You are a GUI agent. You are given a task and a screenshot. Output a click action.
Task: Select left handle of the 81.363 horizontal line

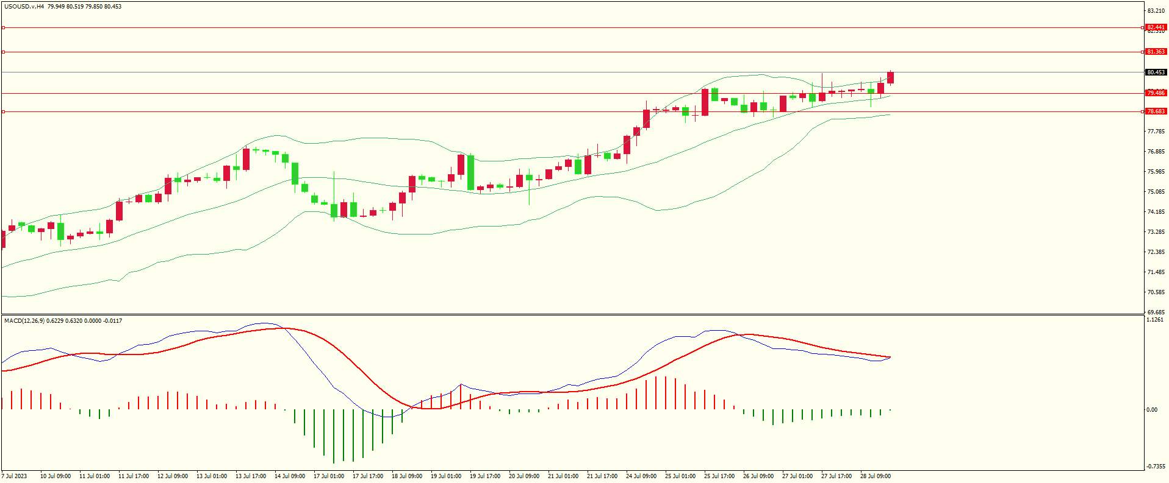click(x=3, y=52)
